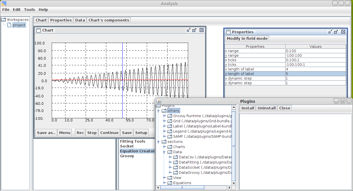
Task: Click the Grid plugin folder icon
Action: point(170,121)
